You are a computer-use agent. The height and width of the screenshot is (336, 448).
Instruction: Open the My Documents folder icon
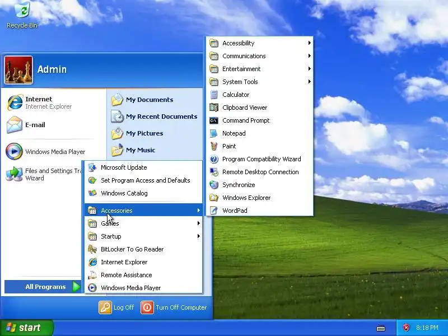117,100
